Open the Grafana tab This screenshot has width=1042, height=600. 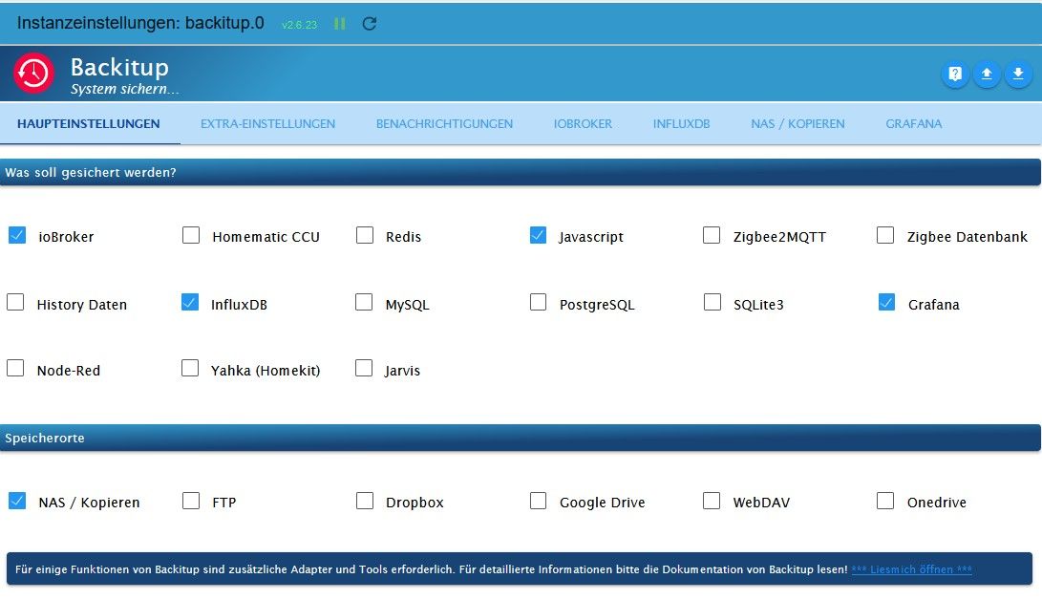914,123
